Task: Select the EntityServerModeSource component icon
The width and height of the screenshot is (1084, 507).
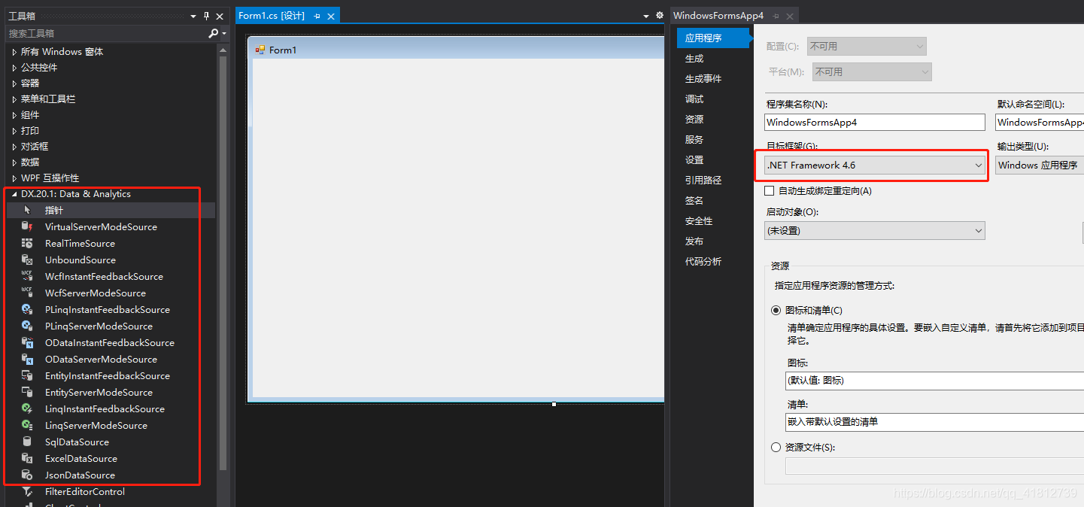Action: [x=27, y=392]
